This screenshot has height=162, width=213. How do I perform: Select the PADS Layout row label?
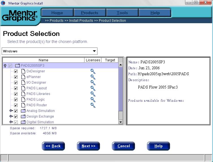37,88
